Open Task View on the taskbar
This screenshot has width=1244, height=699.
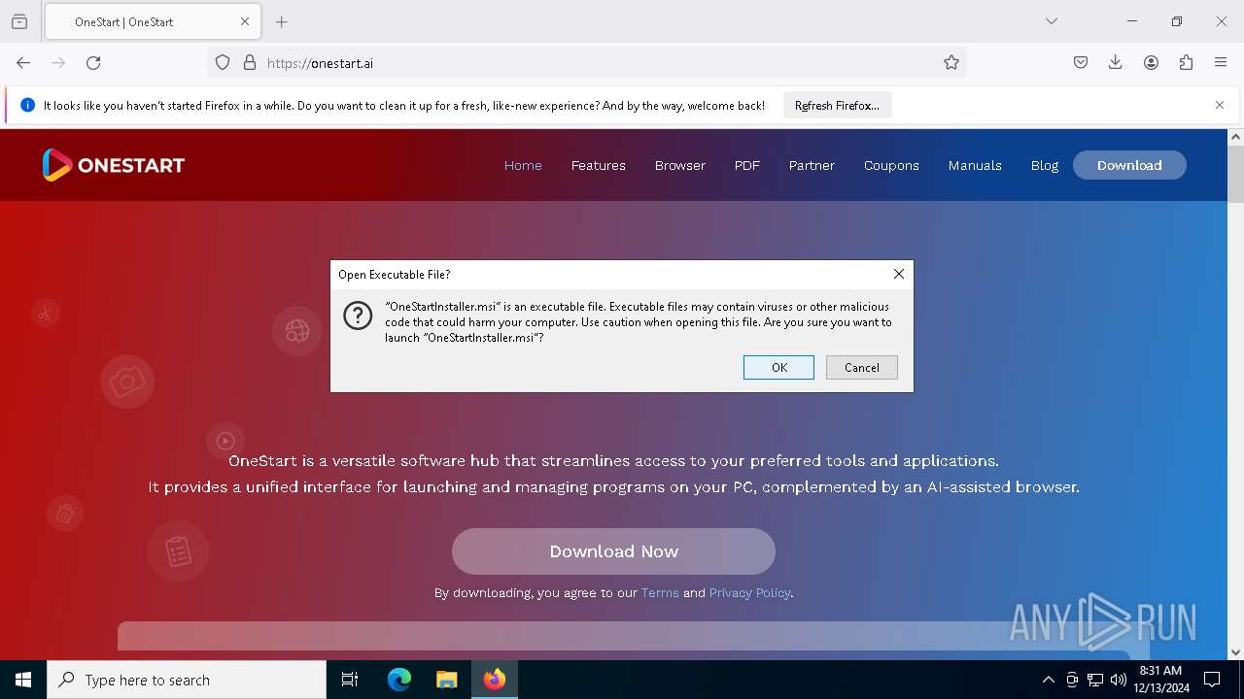tap(350, 680)
